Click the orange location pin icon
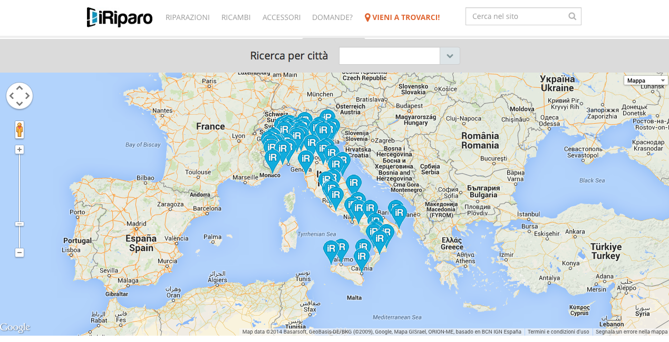The width and height of the screenshot is (669, 342). point(367,17)
